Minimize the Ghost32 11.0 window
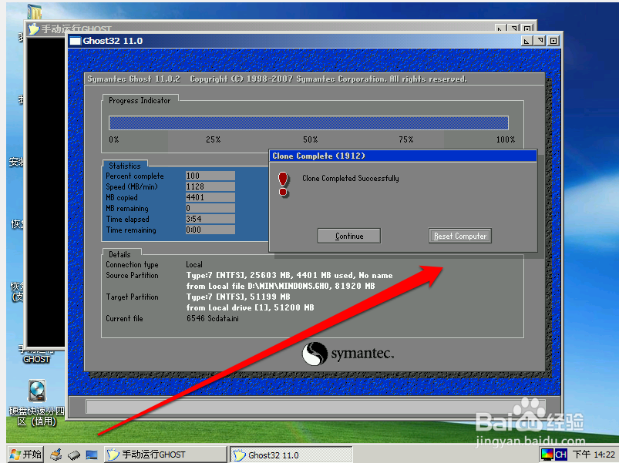Screen dimensions: 619x463 coord(526,41)
